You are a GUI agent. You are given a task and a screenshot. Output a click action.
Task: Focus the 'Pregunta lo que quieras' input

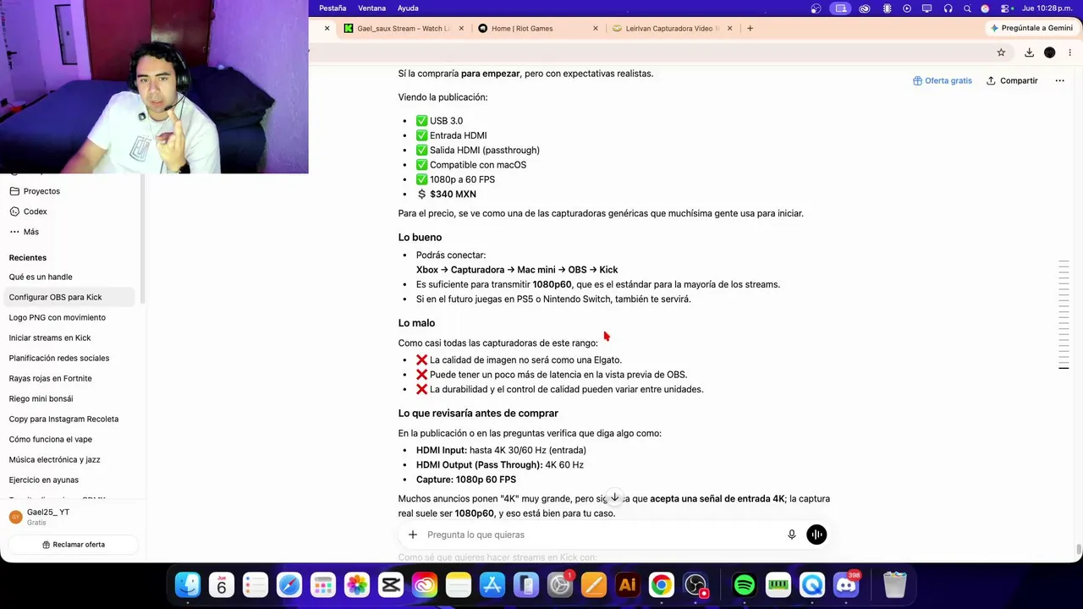click(602, 535)
